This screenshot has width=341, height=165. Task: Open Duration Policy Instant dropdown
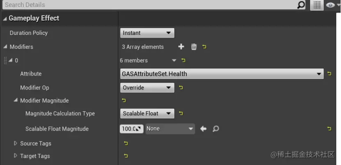pyautogui.click(x=147, y=33)
